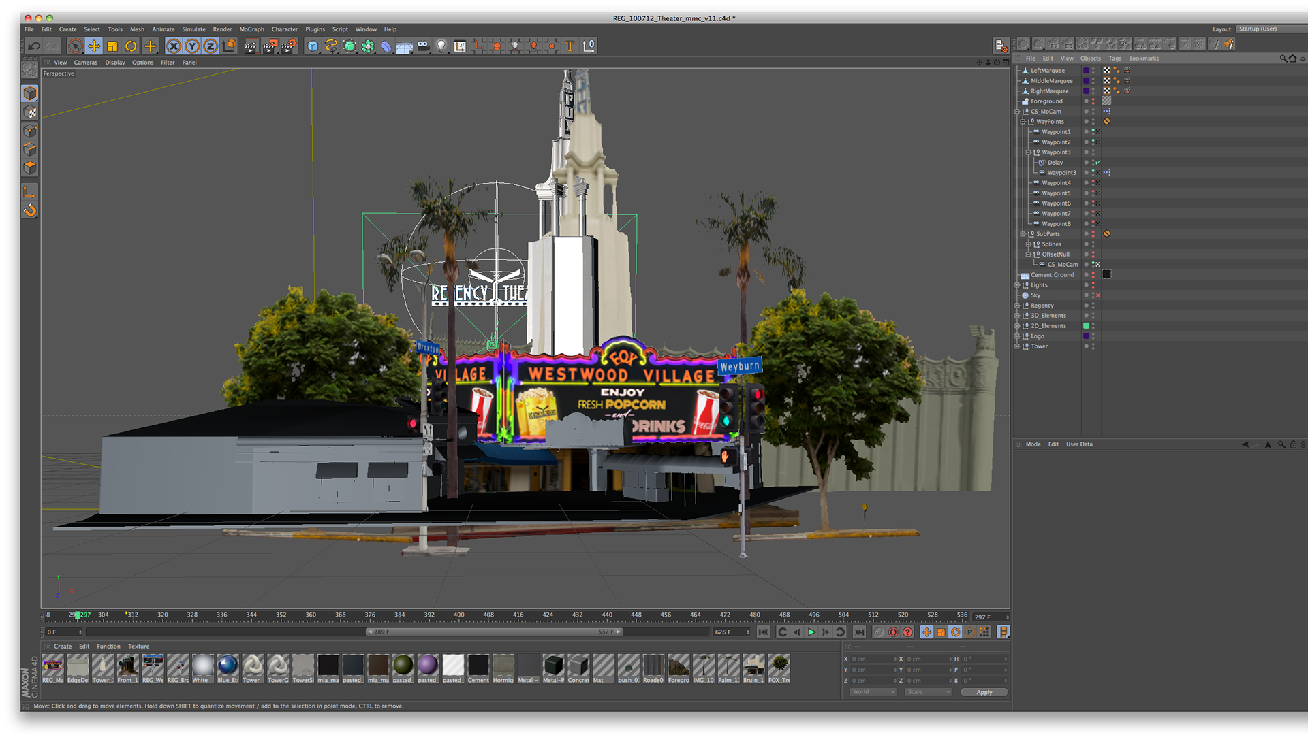Viewport: 1308px width, 735px height.
Task: Add a Light object with bulb icon
Action: pos(441,46)
